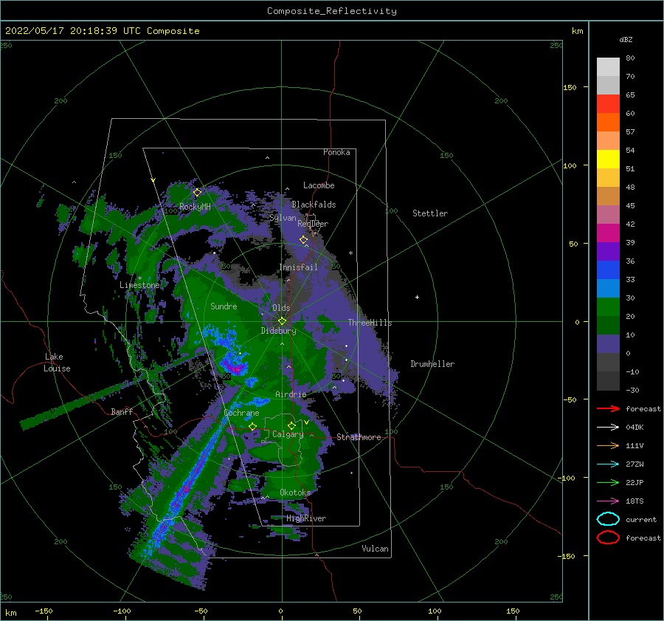Viewport: 664px width, 621px height.
Task: Click the yellow 51–54 dBZ color swatch
Action: pos(608,159)
